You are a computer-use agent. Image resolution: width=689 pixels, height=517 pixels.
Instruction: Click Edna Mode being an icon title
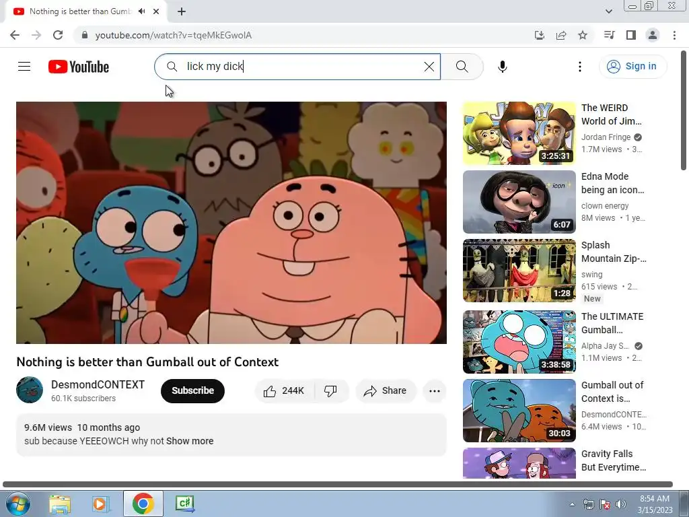612,183
